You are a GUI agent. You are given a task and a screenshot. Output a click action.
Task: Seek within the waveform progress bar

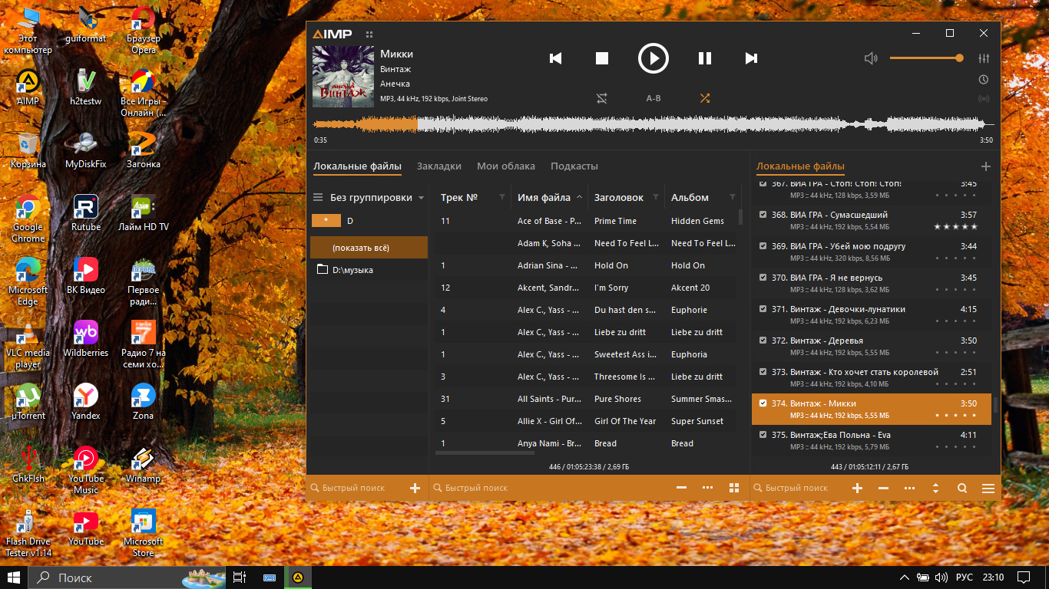pyautogui.click(x=654, y=124)
